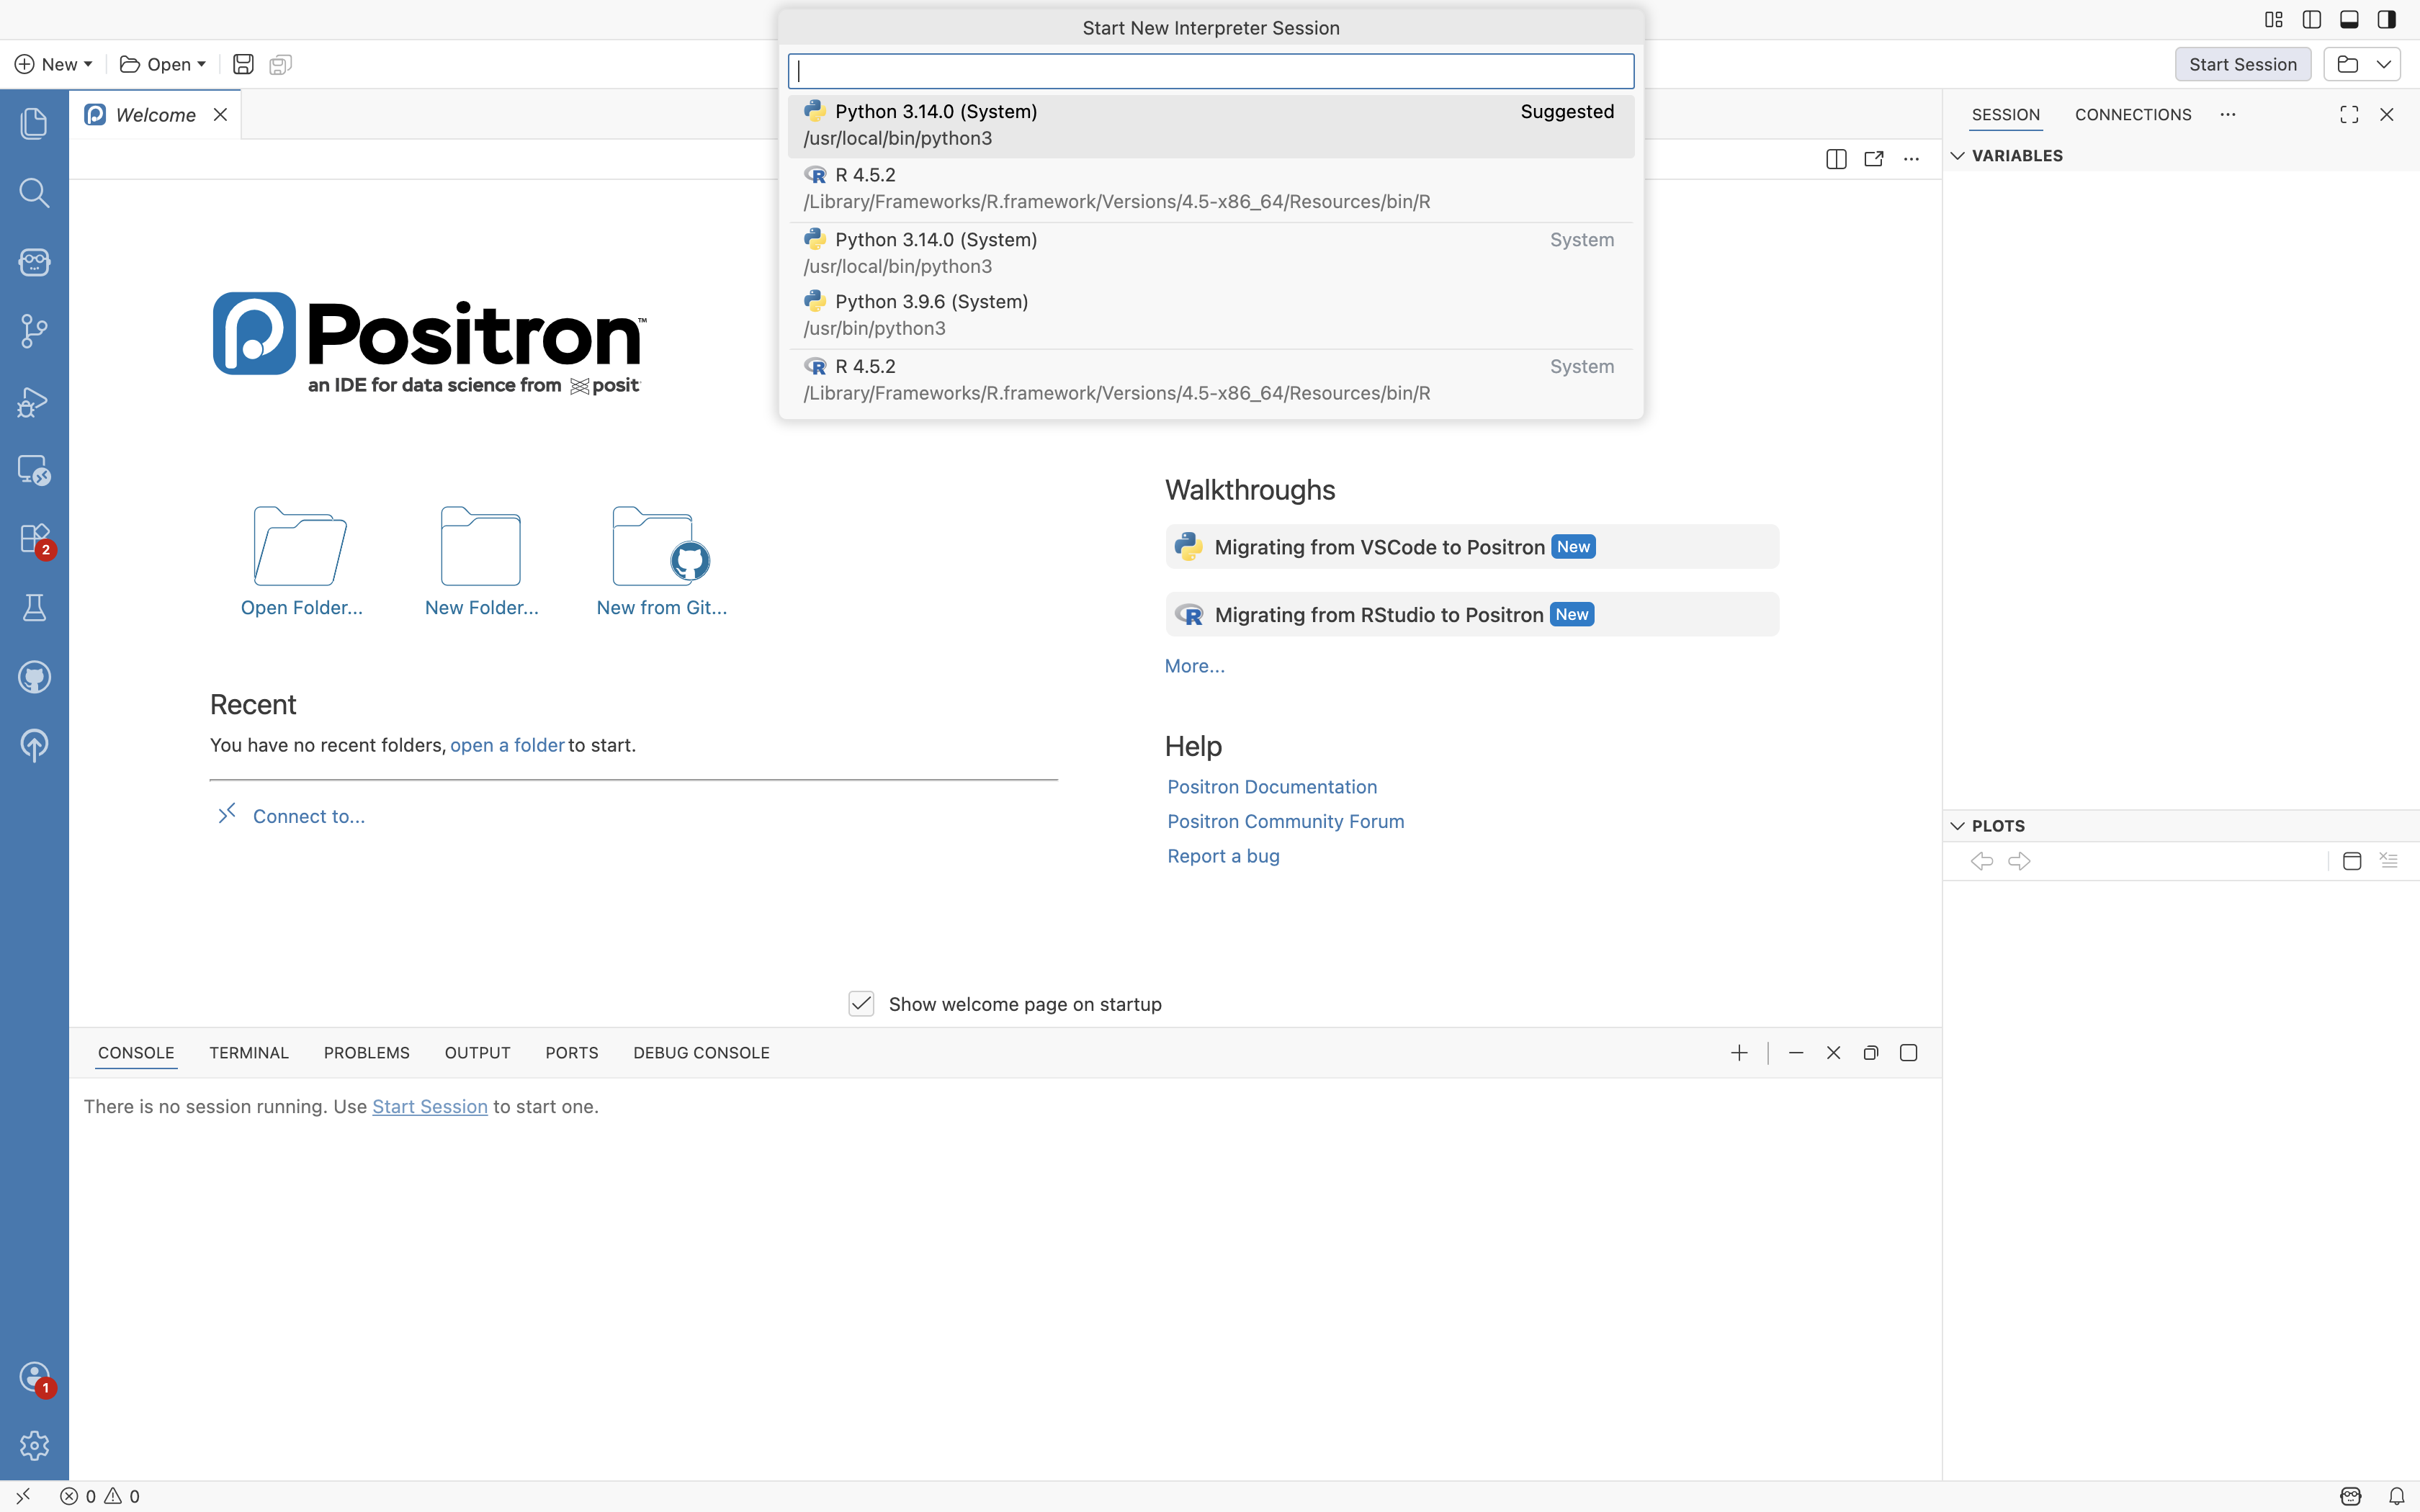Click the interpreter session search field
Viewport: 2420px width, 1512px height.
(1210, 71)
